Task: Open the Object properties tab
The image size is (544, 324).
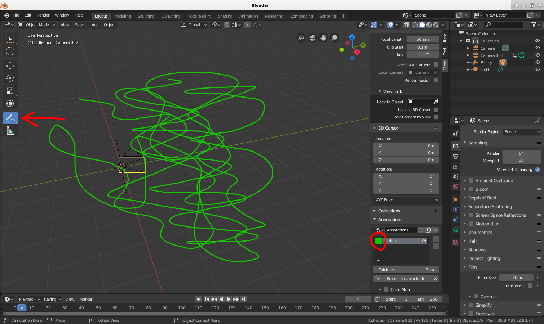Action: pyautogui.click(x=456, y=199)
